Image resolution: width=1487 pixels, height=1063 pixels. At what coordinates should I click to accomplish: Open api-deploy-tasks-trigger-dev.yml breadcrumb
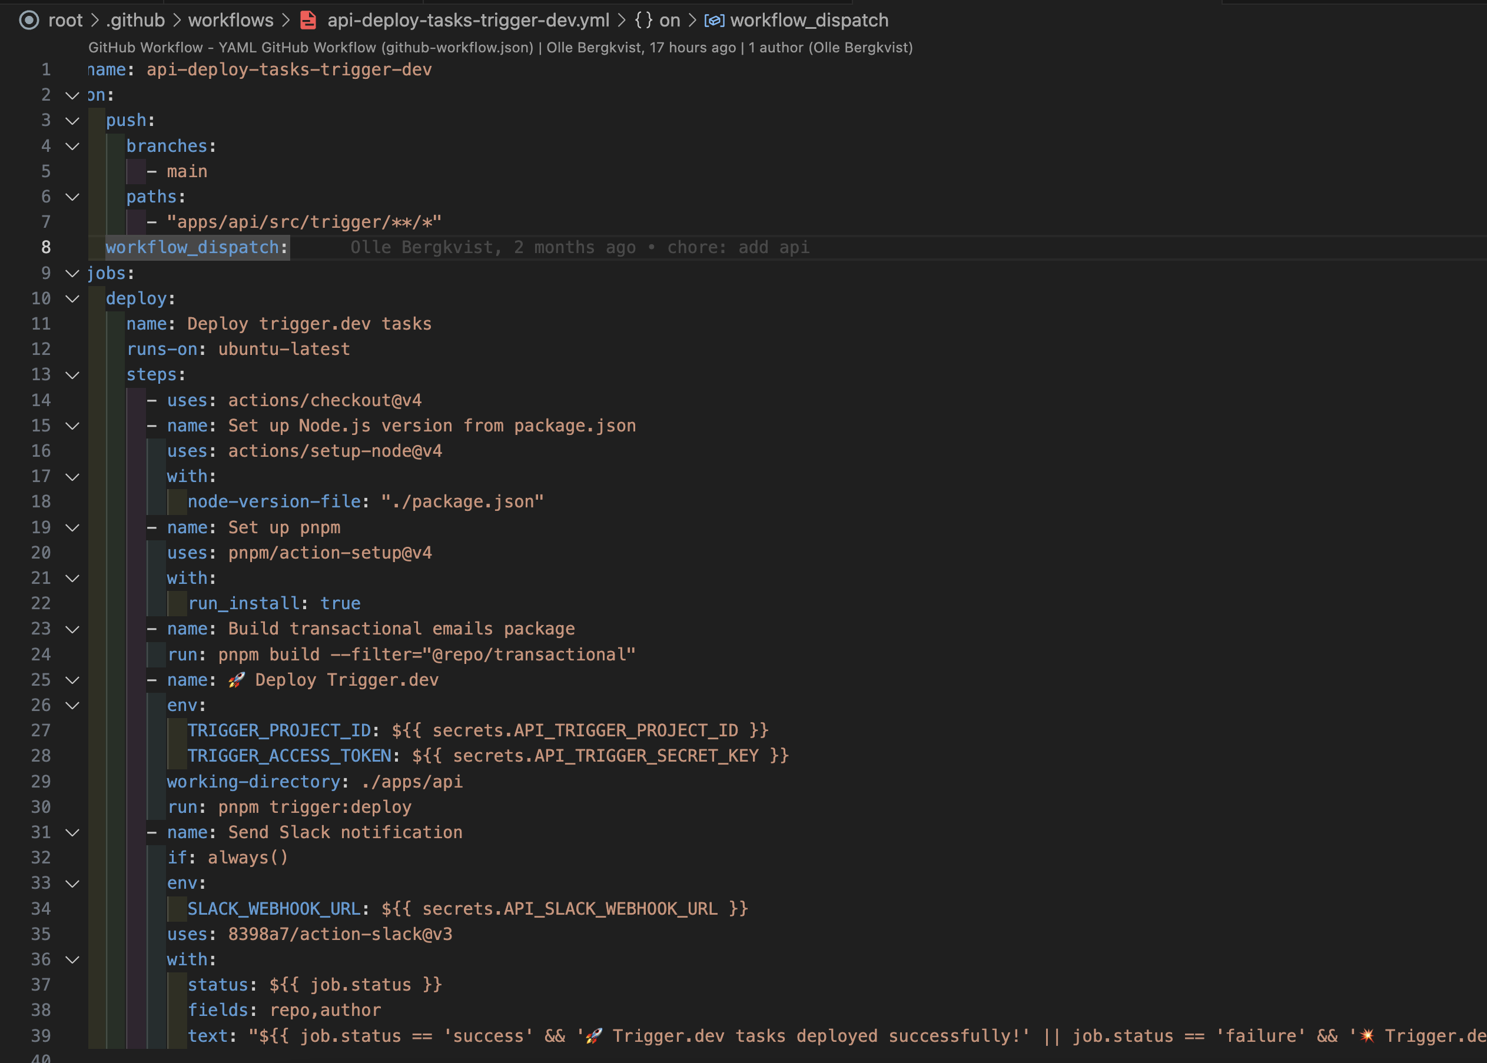468,20
